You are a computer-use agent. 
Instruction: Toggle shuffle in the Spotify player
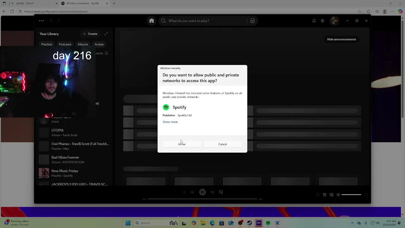pyautogui.click(x=184, y=192)
